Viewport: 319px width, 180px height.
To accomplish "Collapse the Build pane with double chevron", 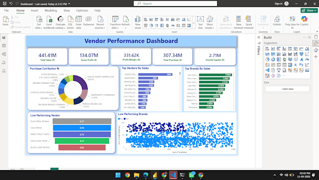I will pyautogui.click(x=309, y=37).
